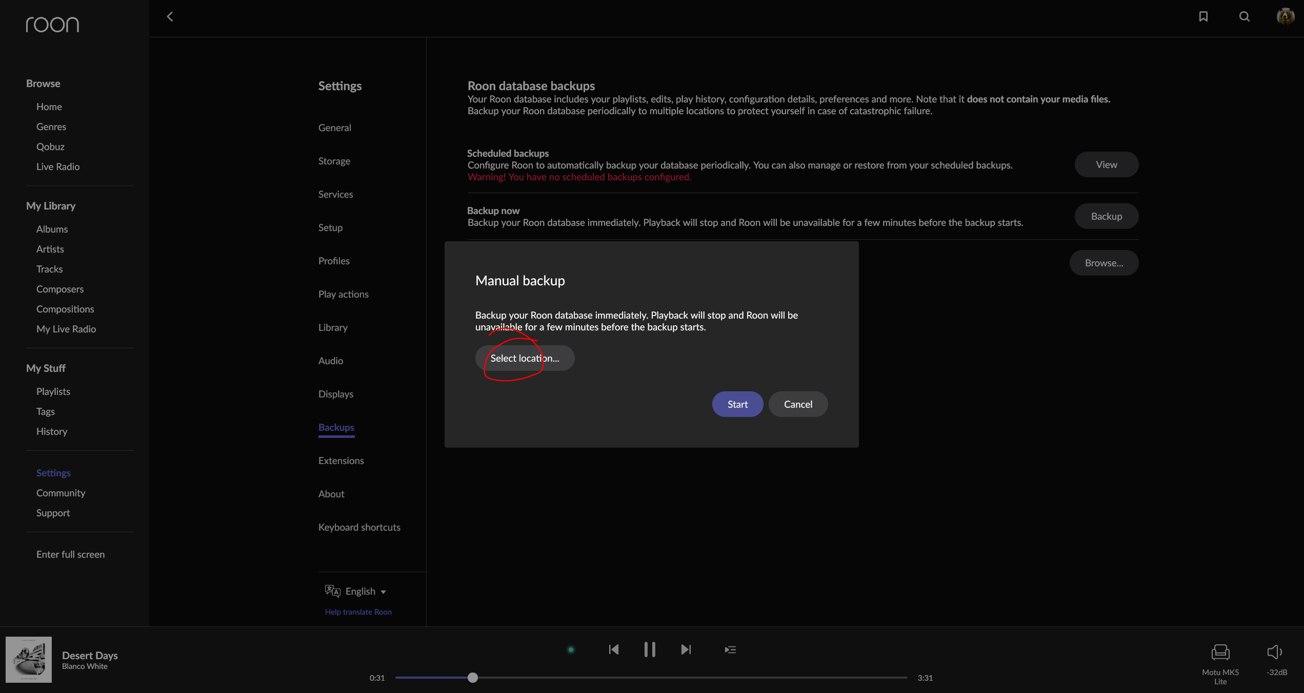Browse Genres in the sidebar

[51, 127]
